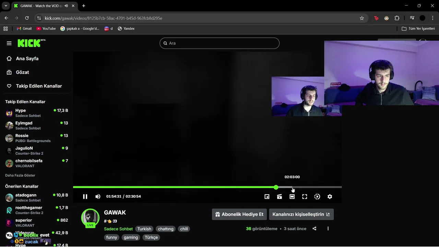Open the bookmark labeled d
439x247 pixels.
coord(108,28)
